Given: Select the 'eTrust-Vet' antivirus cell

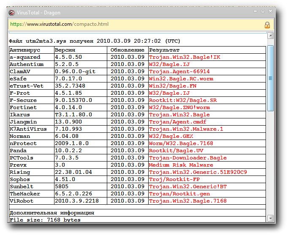Looking at the screenshot, I should 32,86.
